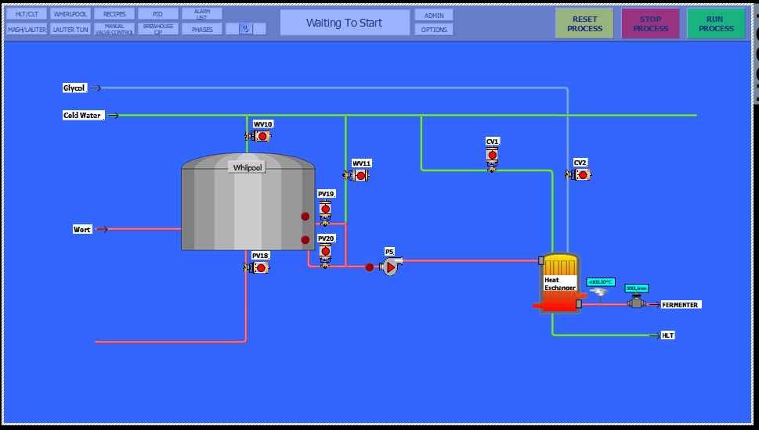This screenshot has height=430, width=759.
Task: Toggle cooling valve CV2
Action: click(578, 174)
